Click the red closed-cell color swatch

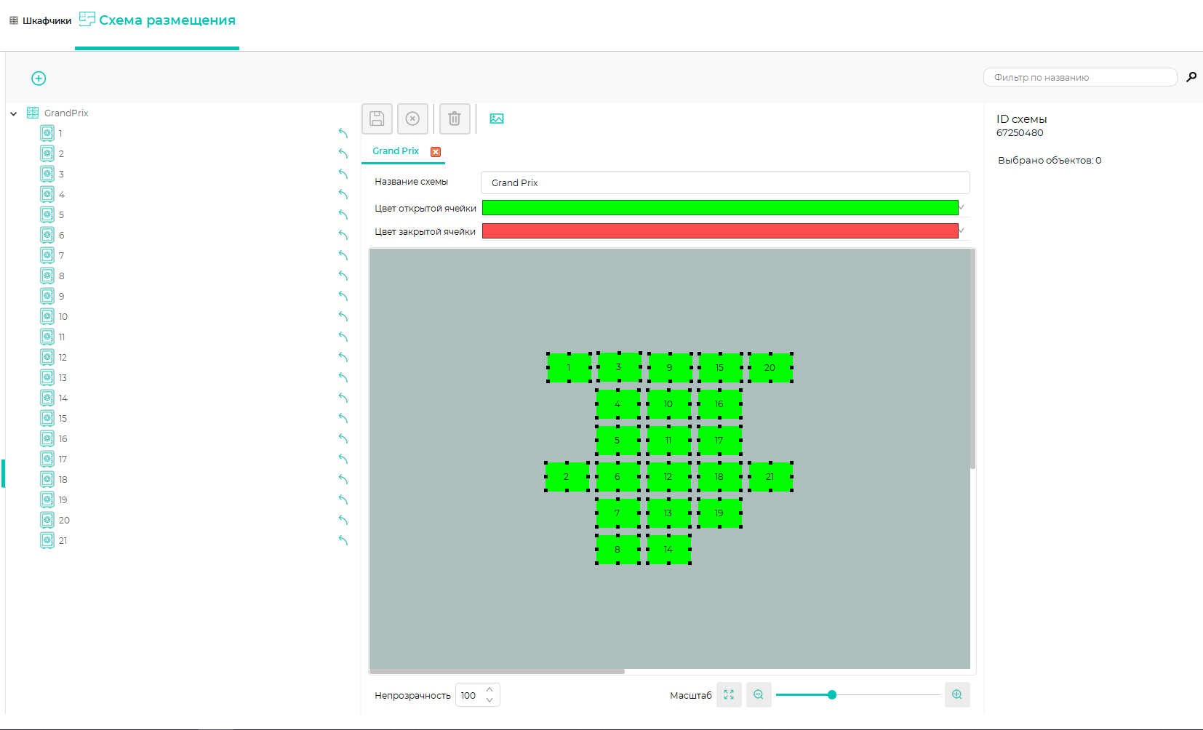pyautogui.click(x=720, y=231)
